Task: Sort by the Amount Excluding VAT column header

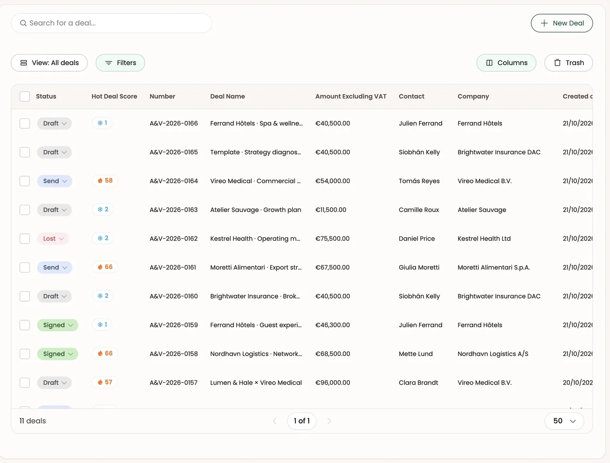Action: coord(351,97)
